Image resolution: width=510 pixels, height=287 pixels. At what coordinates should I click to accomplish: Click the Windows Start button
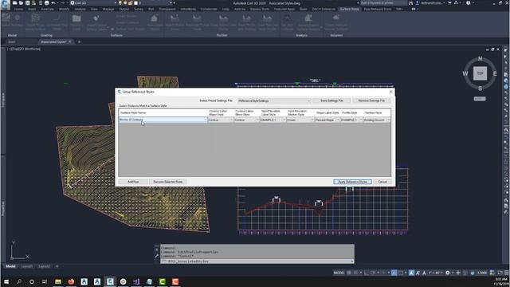(x=6, y=281)
